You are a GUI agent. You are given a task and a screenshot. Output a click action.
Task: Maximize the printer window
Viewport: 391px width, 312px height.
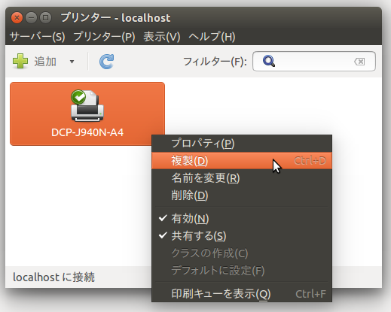(45, 18)
